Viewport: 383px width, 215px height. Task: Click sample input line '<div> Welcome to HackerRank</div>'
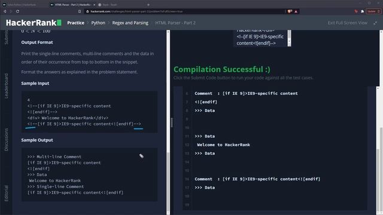tap(68, 118)
